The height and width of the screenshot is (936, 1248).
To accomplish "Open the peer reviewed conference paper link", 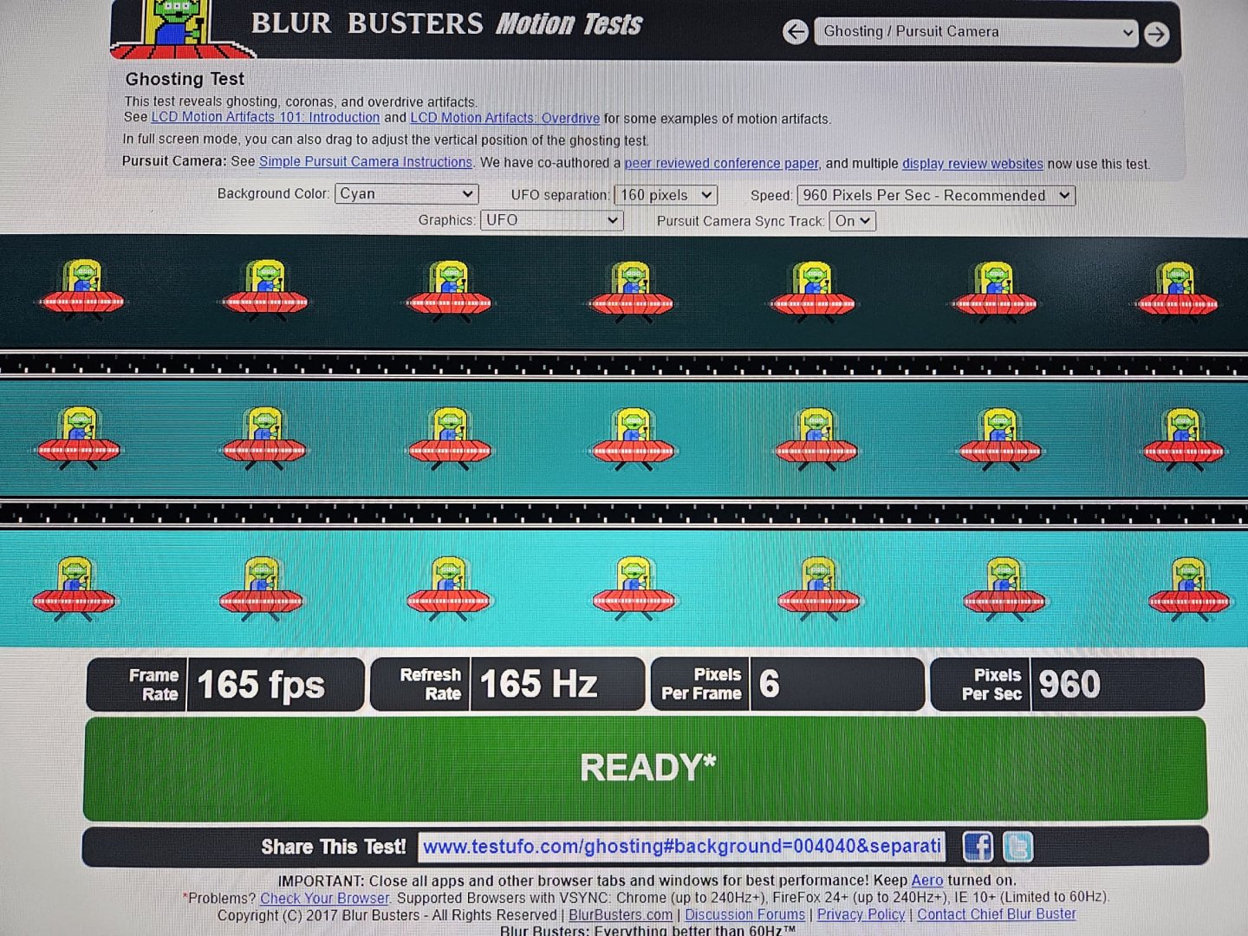I will [721, 163].
